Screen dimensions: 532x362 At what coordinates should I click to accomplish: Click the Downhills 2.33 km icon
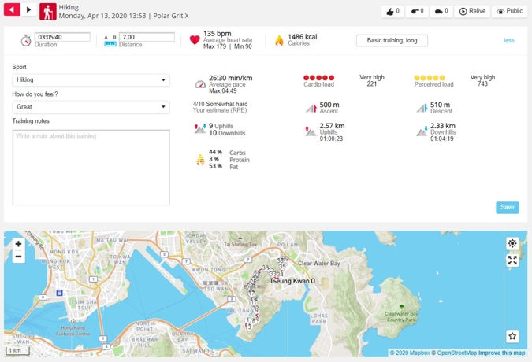coord(422,131)
